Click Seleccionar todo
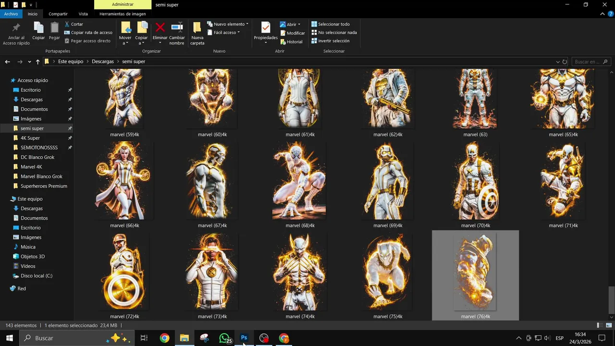Viewport: 615px width, 346px height. coord(331,24)
